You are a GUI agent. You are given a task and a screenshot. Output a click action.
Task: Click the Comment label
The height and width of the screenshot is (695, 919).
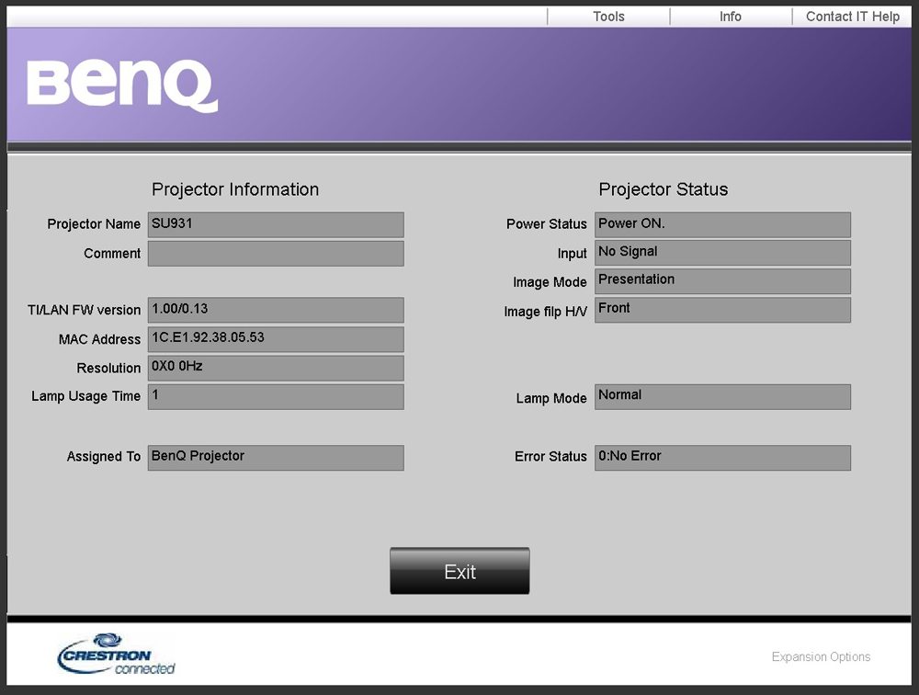112,254
